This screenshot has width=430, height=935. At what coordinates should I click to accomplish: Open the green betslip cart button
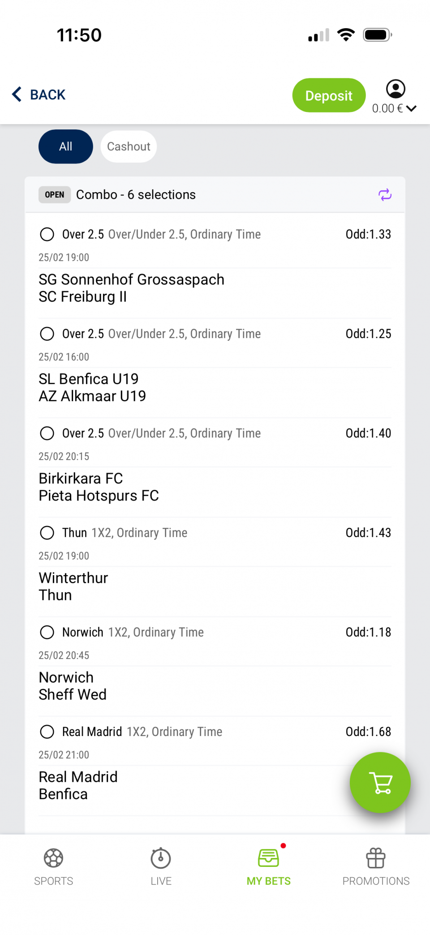coord(380,782)
